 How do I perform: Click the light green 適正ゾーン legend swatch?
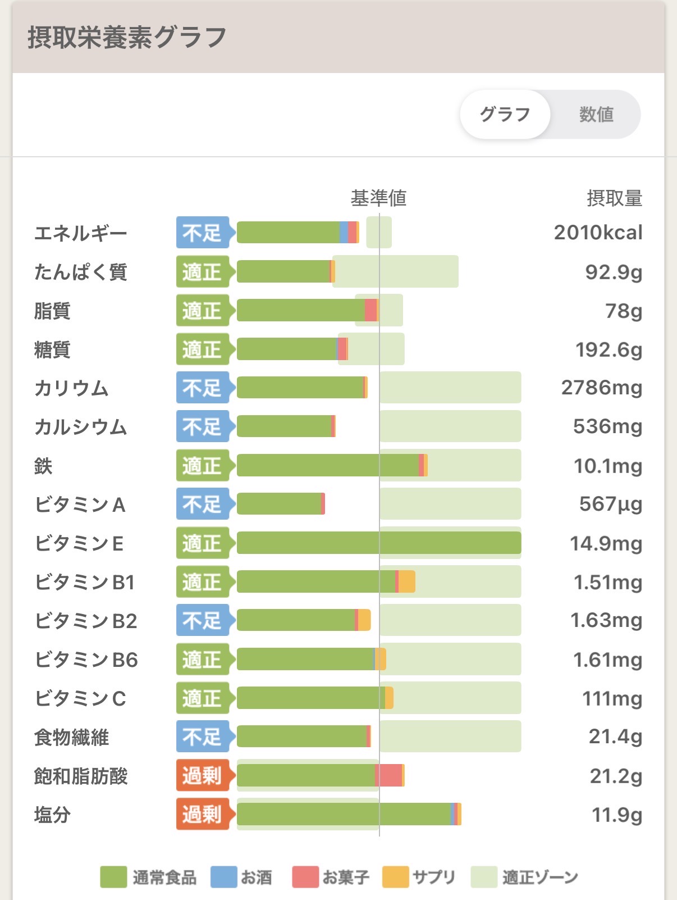(x=484, y=877)
